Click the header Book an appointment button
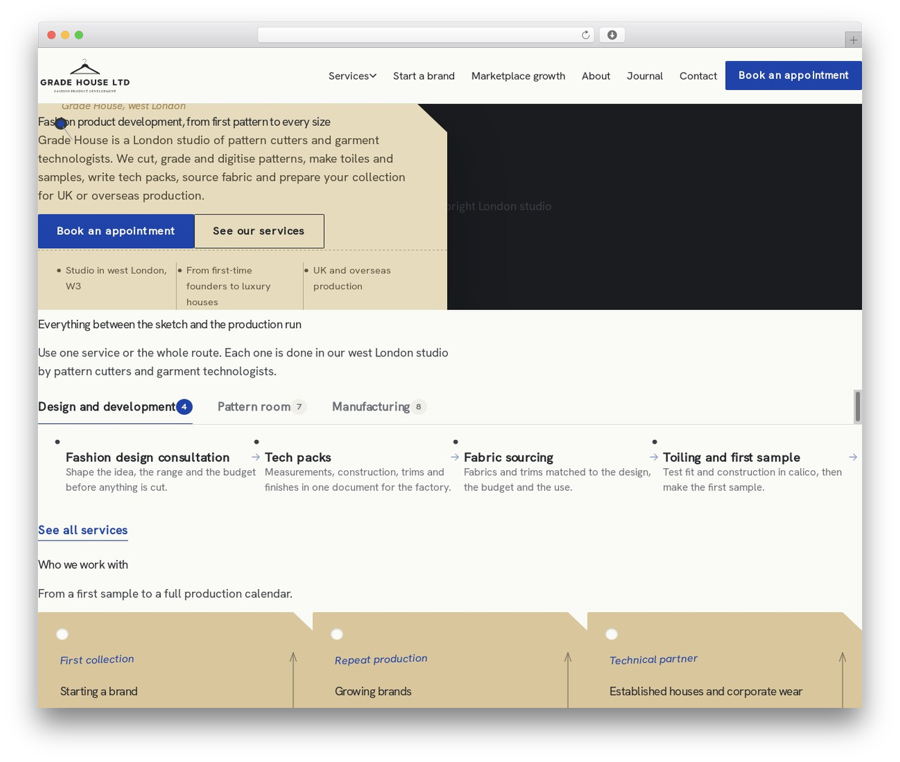Image resolution: width=900 pixels, height=762 pixels. pos(793,75)
